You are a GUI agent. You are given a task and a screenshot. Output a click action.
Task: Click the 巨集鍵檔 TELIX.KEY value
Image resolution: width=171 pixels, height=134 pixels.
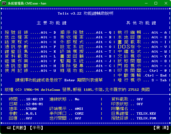click(146, 114)
